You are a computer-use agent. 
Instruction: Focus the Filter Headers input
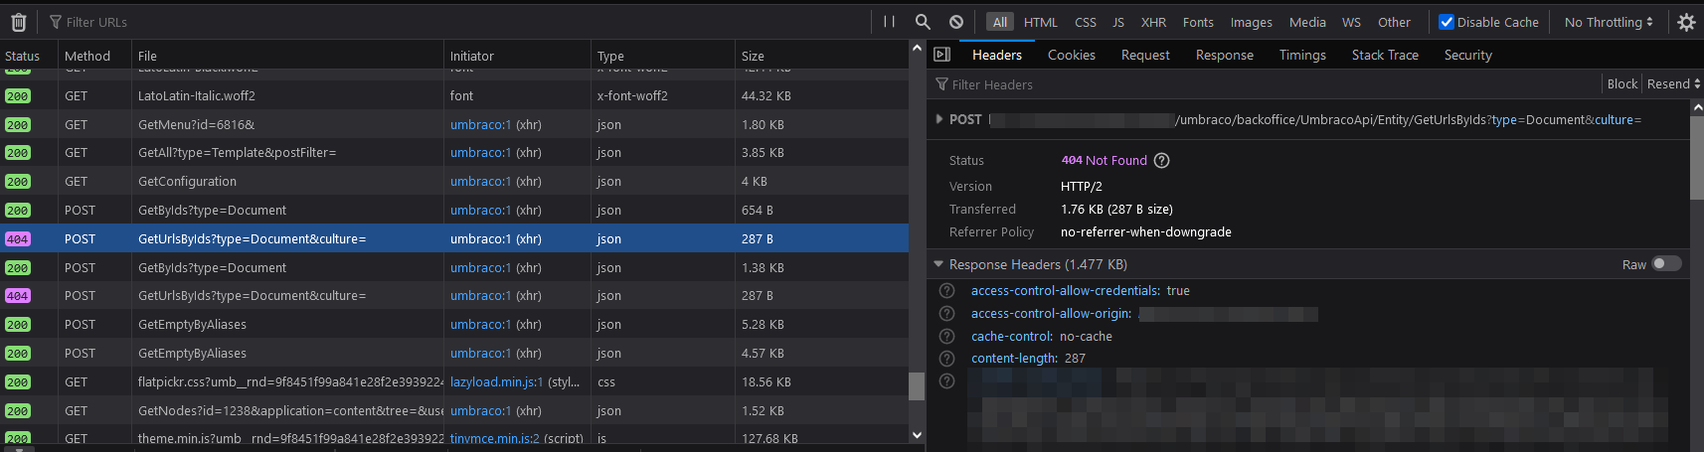pos(1268,84)
